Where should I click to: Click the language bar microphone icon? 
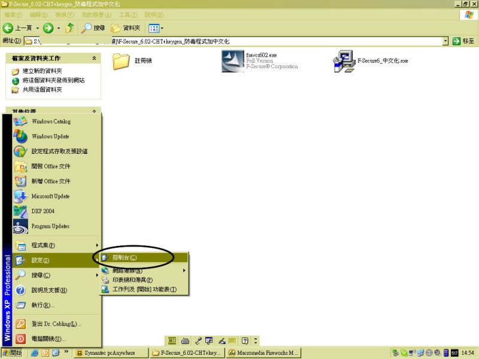pos(198,340)
